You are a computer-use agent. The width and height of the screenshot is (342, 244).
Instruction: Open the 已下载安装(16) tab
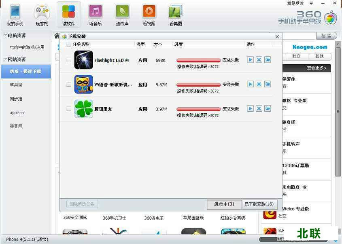259,204
